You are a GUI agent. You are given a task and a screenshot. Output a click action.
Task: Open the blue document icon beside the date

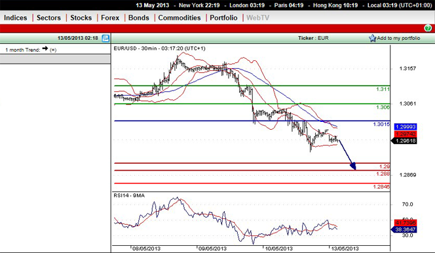click(105, 38)
